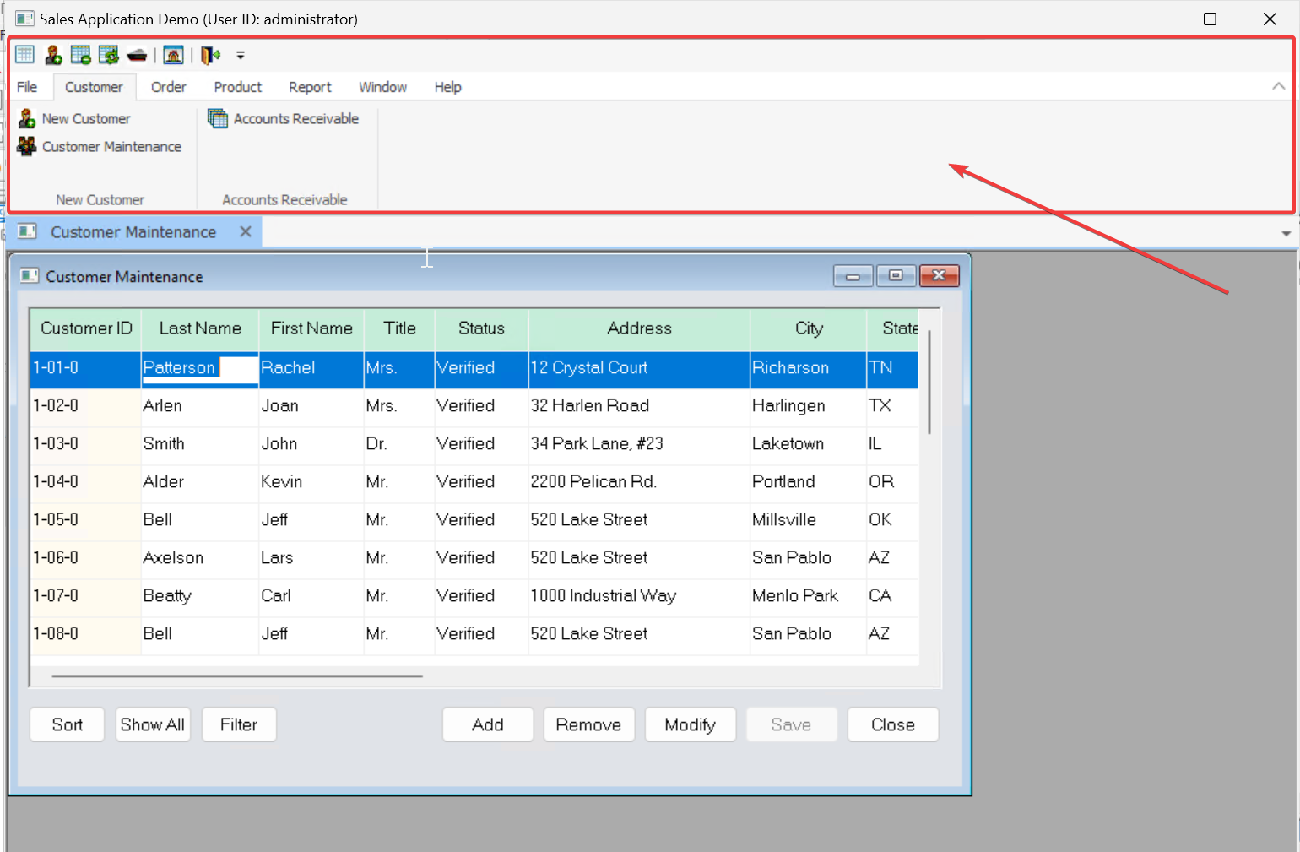1300x852 pixels.
Task: Open Accounts Receivable from the ribbon
Action: (x=284, y=119)
